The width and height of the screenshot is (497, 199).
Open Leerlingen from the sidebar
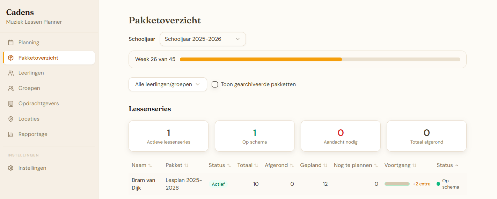click(x=49, y=73)
